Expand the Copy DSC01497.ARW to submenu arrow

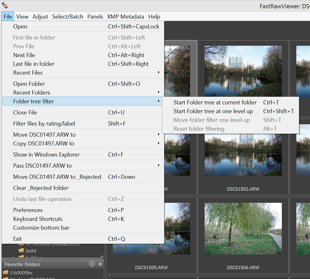[159, 143]
